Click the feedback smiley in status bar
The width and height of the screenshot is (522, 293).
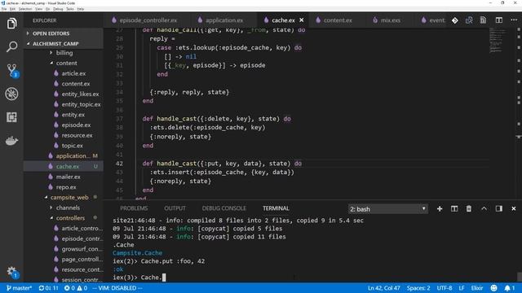point(493,288)
